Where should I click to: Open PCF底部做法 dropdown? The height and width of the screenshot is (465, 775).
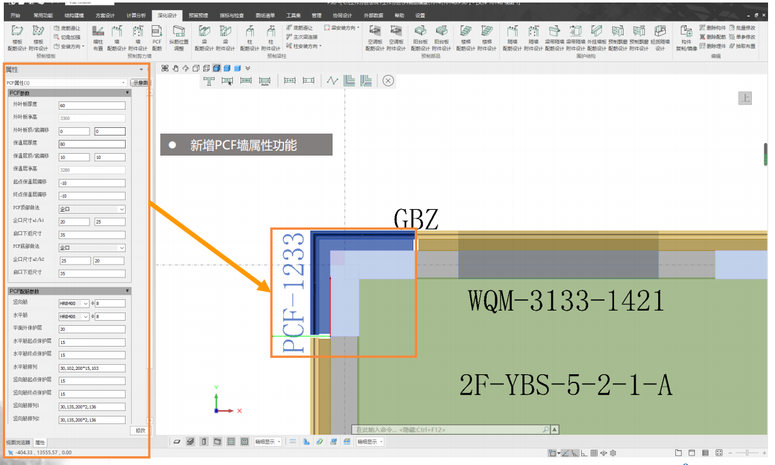[x=92, y=248]
